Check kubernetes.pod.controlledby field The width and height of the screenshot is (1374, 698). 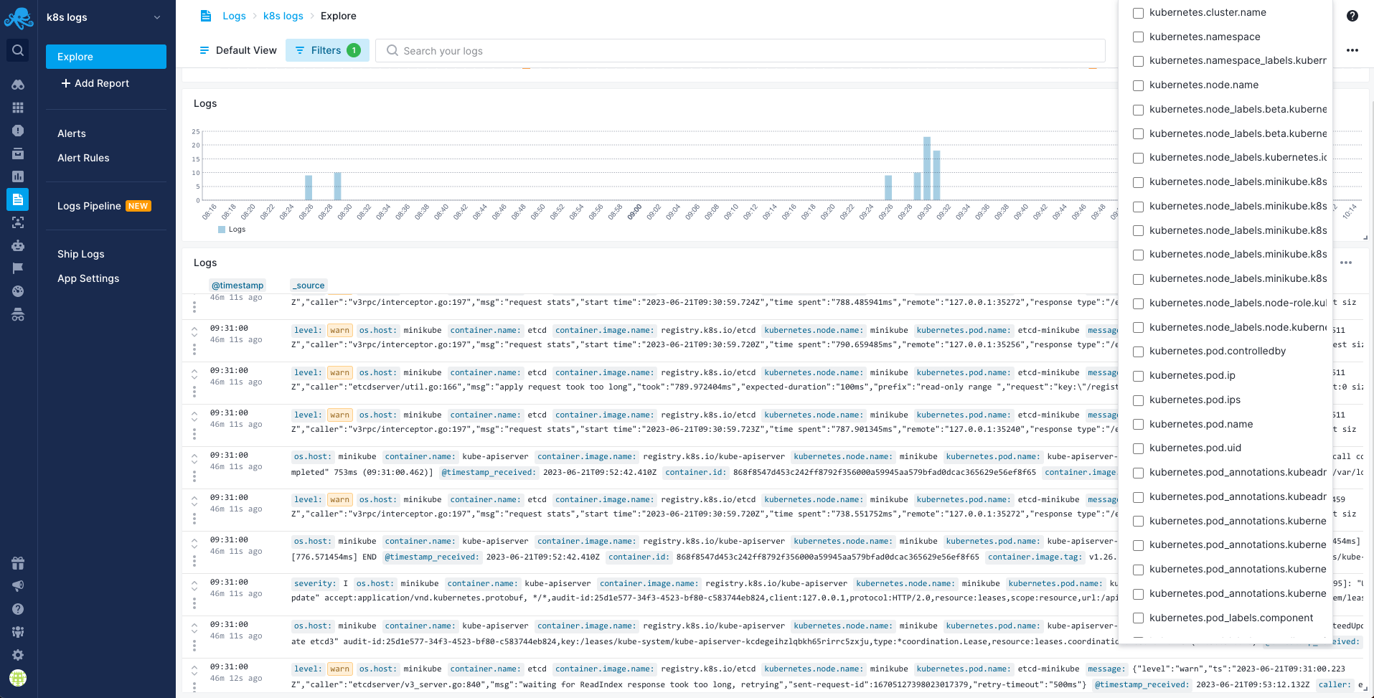click(1138, 352)
